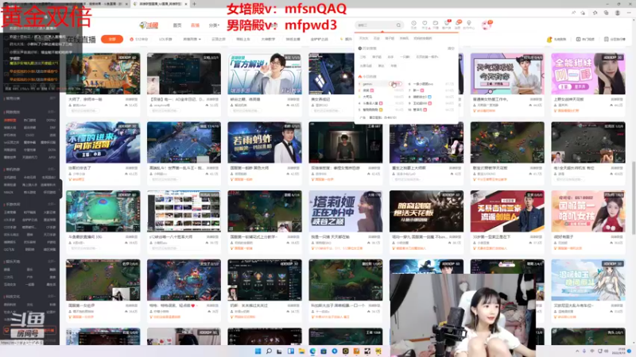The height and width of the screenshot is (357, 636).
Task: Click the Douyu logo in the header
Action: pyautogui.click(x=149, y=25)
